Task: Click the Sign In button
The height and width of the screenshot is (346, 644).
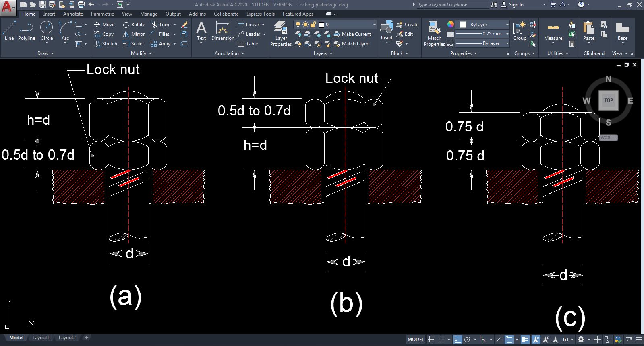Action: coord(512,5)
